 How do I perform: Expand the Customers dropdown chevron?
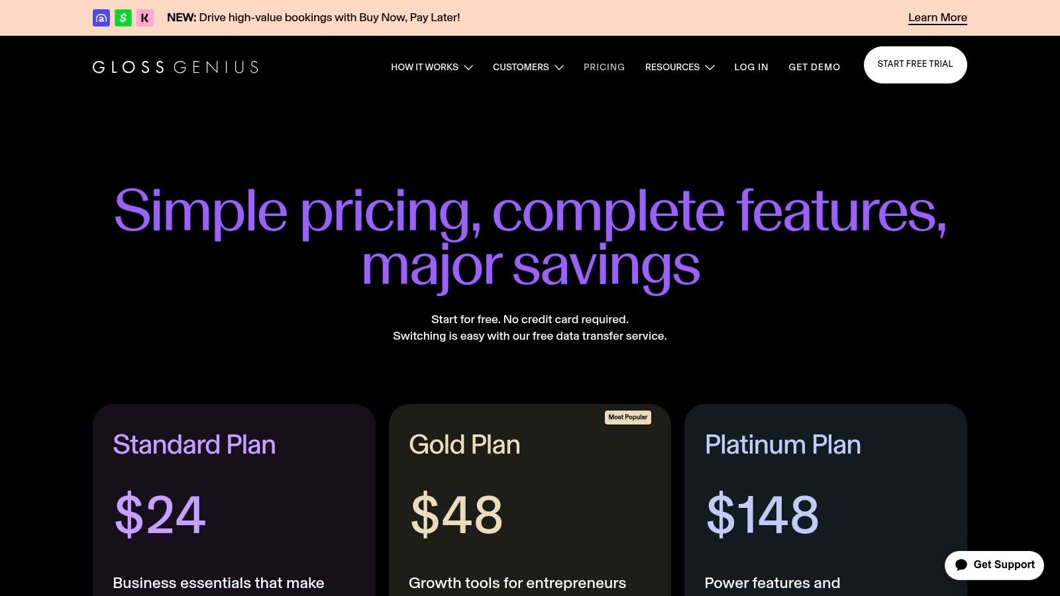click(559, 68)
